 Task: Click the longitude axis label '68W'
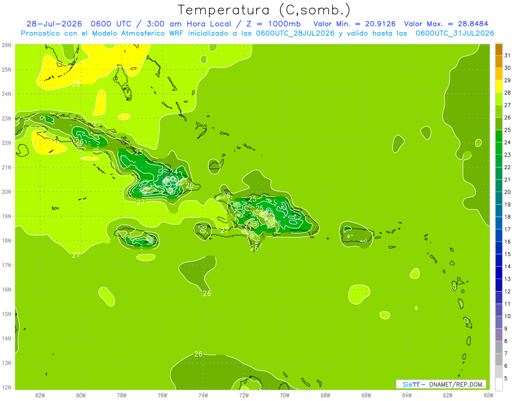(325, 395)
